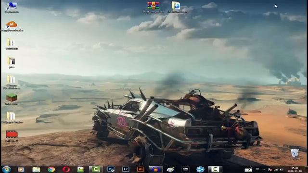
Task: Launch Adobe Lightroom from the taskbar
Action: click(126, 170)
